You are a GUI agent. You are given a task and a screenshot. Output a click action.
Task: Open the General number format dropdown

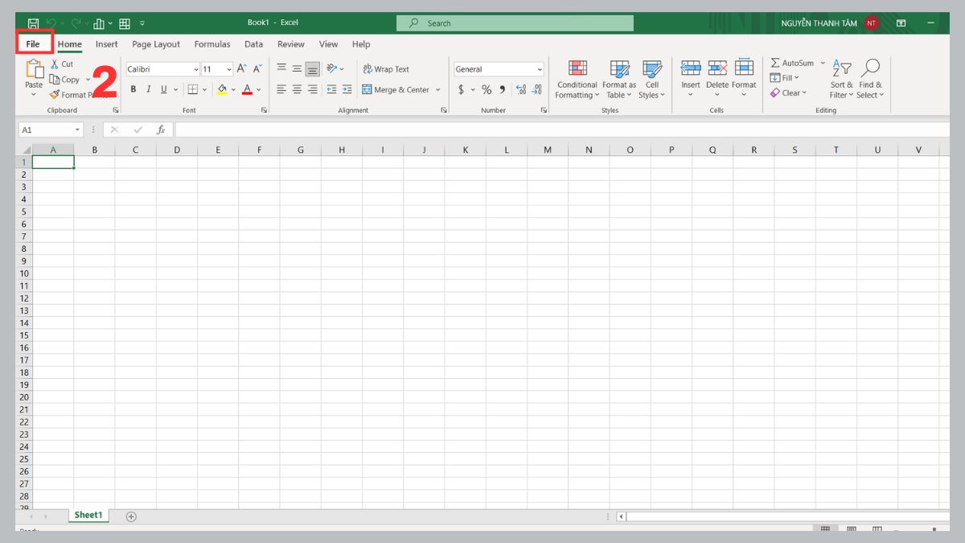(539, 69)
